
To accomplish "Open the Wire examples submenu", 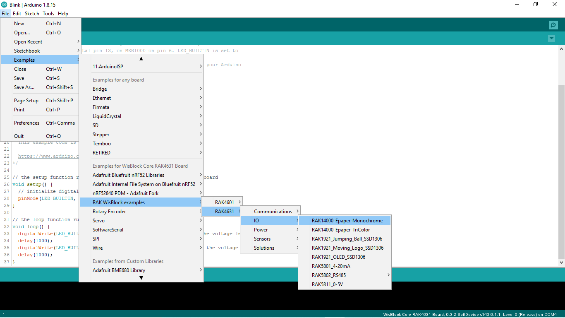I will [141, 248].
